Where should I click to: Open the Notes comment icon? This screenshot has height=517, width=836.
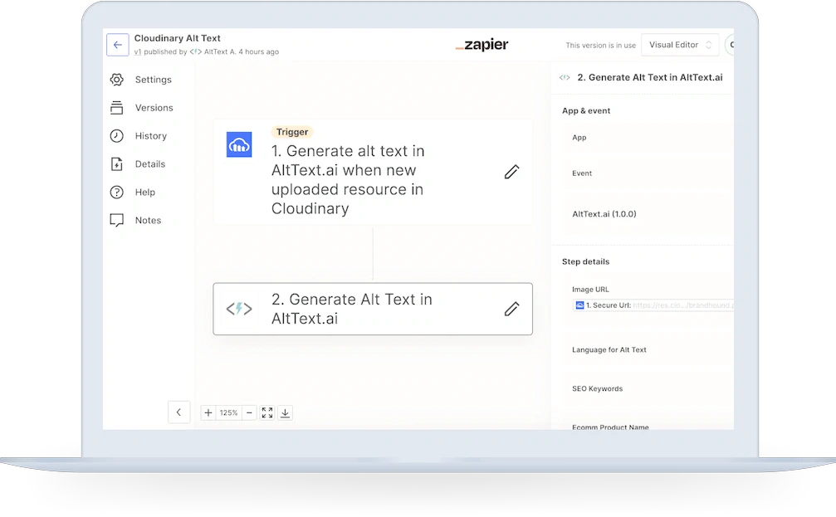coord(117,220)
